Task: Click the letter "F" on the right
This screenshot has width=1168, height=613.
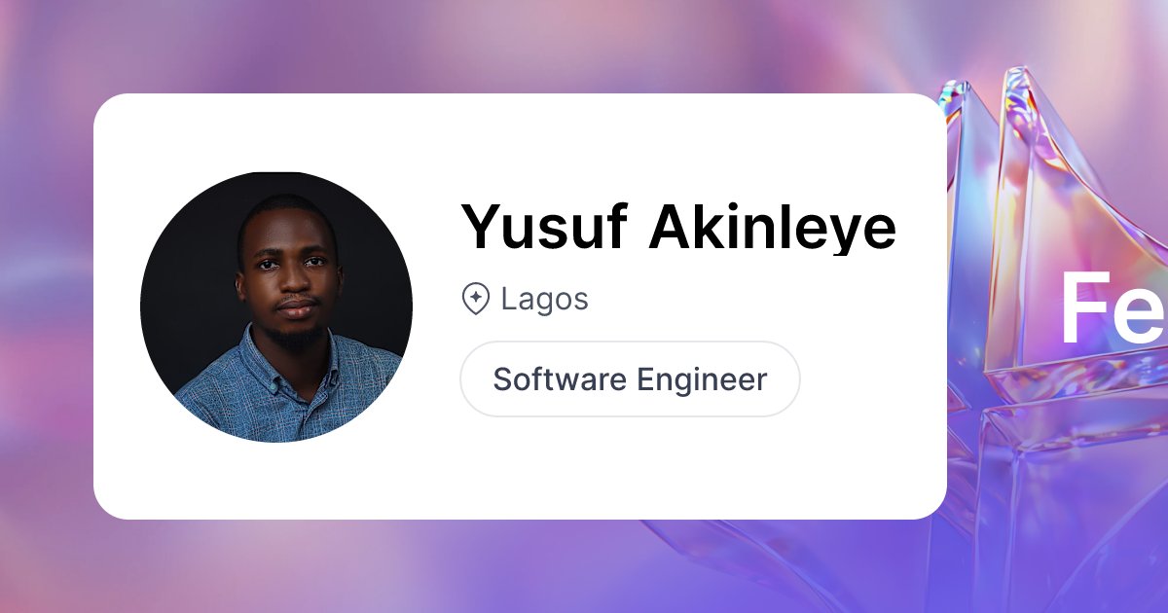Action: (x=1083, y=308)
